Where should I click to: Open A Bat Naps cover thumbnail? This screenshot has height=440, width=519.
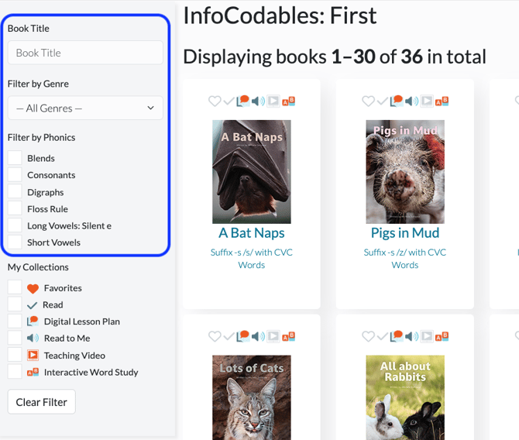[252, 171]
